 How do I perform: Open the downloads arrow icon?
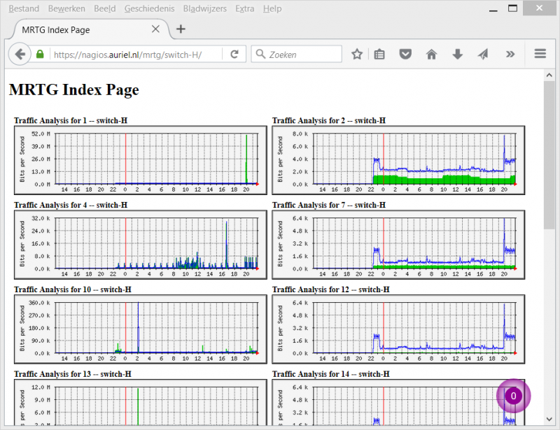457,54
